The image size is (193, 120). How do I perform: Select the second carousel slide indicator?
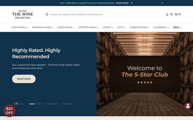(35, 104)
